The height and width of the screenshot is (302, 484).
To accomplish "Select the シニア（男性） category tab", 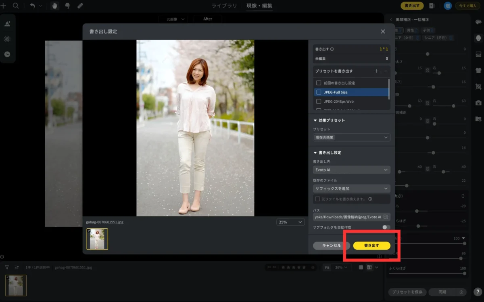I will (438, 38).
